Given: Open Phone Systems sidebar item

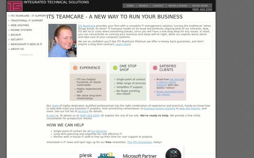Looking at the screenshot, I should pos(22,30).
